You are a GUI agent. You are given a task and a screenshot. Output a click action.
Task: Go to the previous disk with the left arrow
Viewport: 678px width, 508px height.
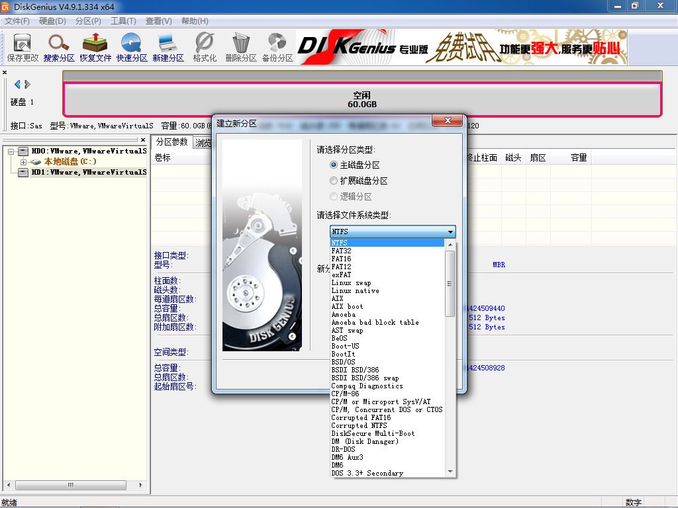point(17,84)
